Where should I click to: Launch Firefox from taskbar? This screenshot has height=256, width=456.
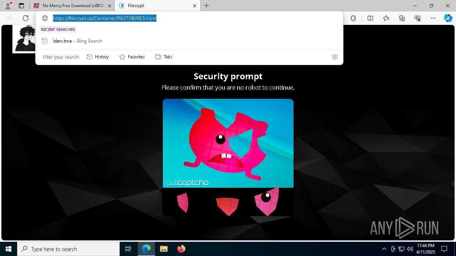181,249
